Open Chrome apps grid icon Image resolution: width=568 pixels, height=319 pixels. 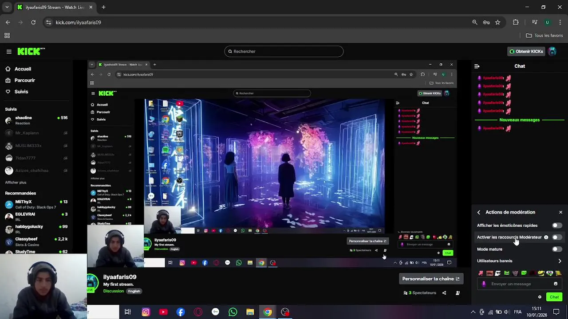click(x=7, y=35)
